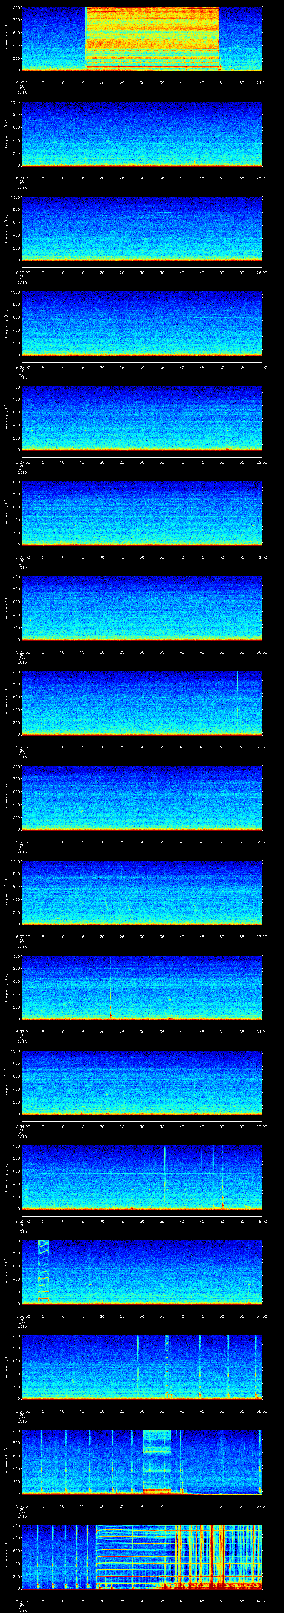The width and height of the screenshot is (284, 1613).
Task: Click the 5:32:00 start time label
Action: [22, 937]
